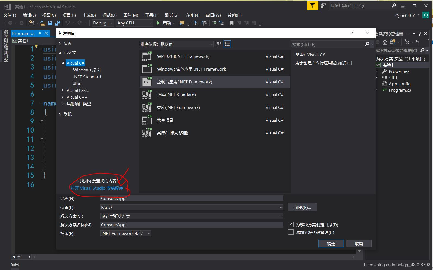Click the quick launch search magnifier
The width and height of the screenshot is (433, 270).
[x=394, y=5]
